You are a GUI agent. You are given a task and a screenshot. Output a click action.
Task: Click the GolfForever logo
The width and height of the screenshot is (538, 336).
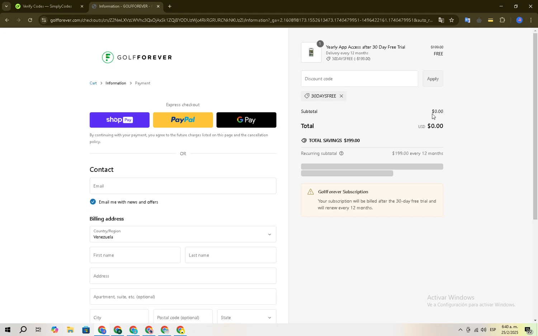coord(137,57)
